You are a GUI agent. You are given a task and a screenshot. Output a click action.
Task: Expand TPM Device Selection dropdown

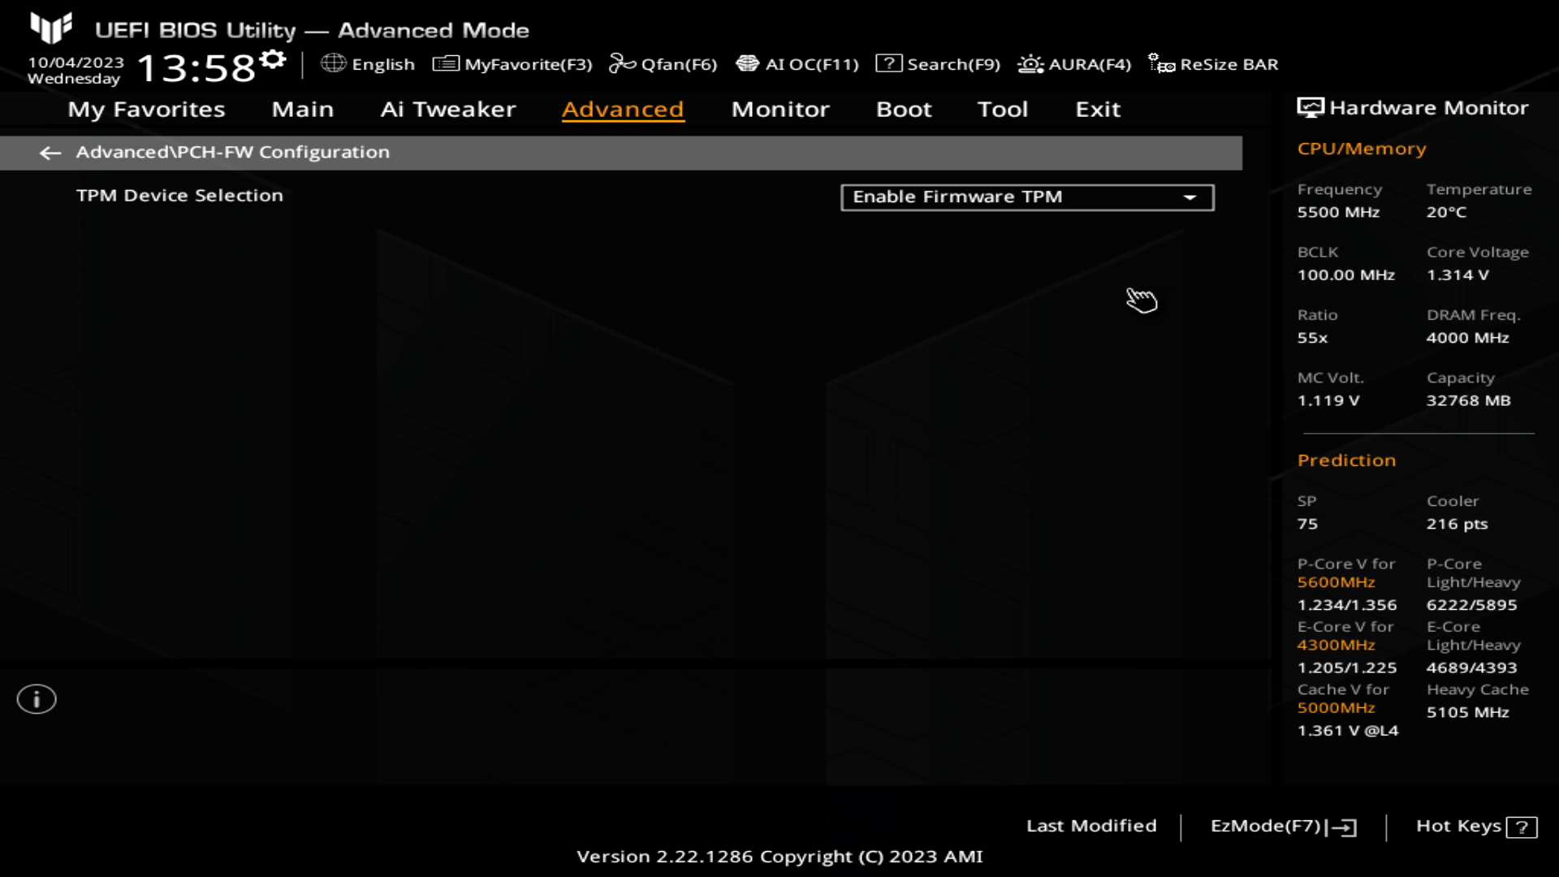pyautogui.click(x=1190, y=197)
